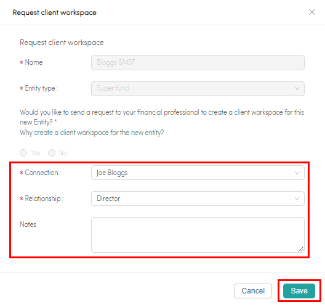The image size is (325, 307).
Task: Select the Yes radio button
Action: [x=23, y=153]
